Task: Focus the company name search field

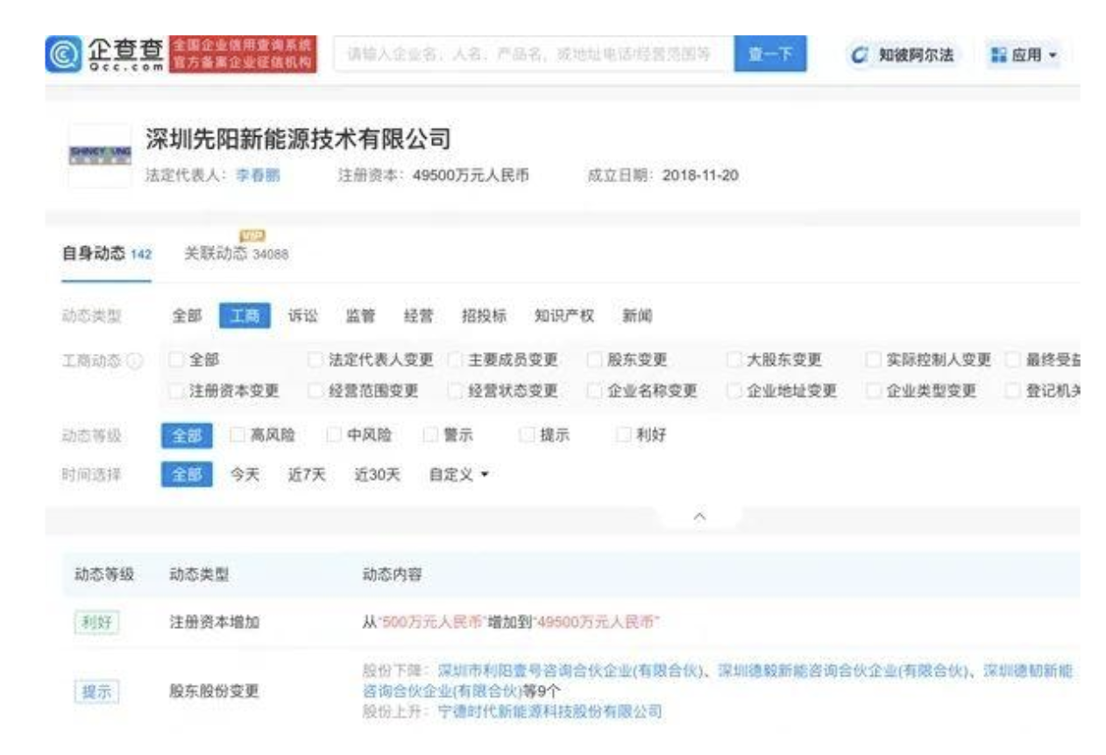Action: coord(534,54)
